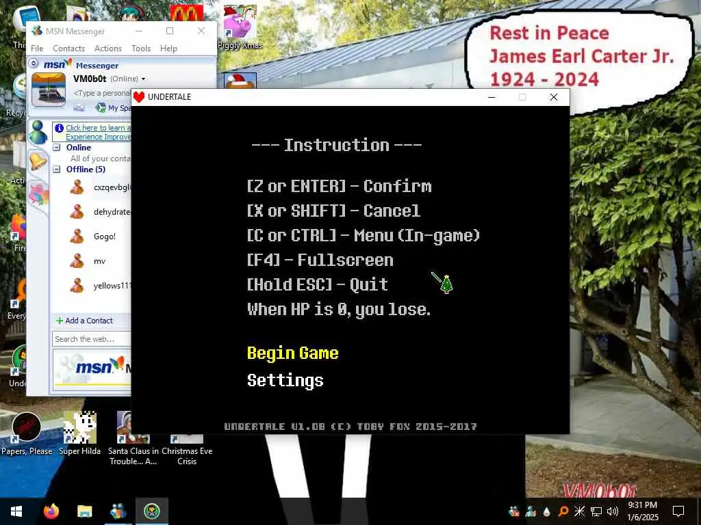Click the white star-burst tray icon
701x525 pixels.
click(579, 511)
